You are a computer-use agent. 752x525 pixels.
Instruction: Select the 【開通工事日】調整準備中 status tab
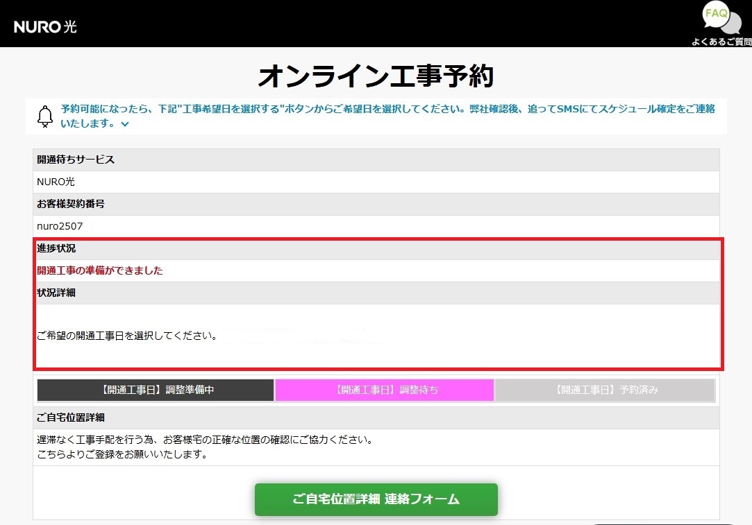155,390
